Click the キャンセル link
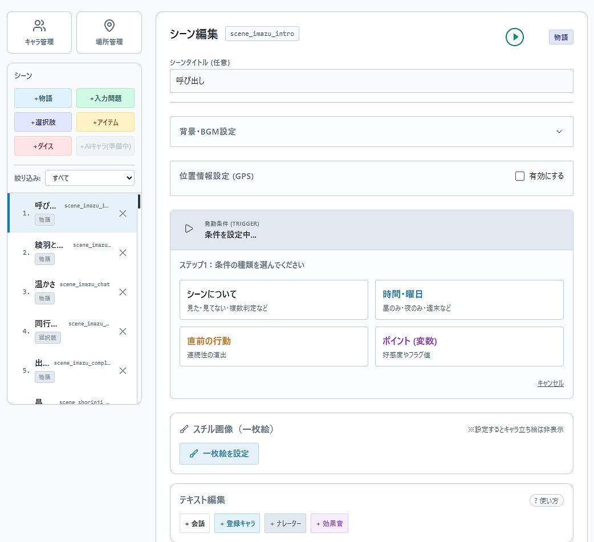The height and width of the screenshot is (542, 594). (550, 384)
